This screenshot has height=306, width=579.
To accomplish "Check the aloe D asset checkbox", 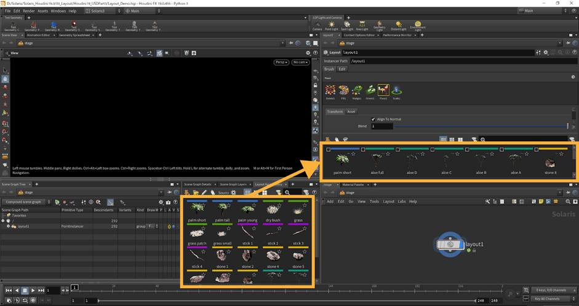I will coord(397,150).
